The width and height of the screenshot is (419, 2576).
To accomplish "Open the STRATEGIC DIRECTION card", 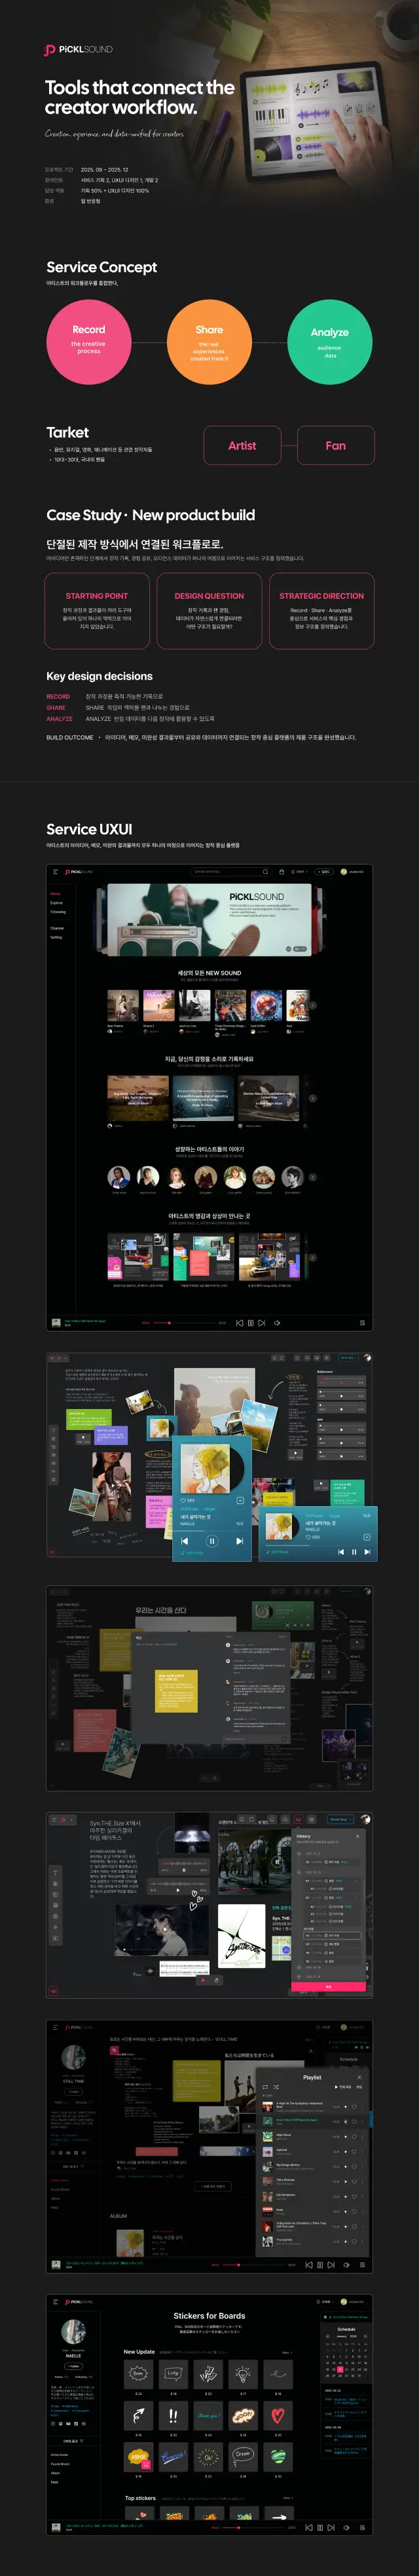I will point(321,611).
